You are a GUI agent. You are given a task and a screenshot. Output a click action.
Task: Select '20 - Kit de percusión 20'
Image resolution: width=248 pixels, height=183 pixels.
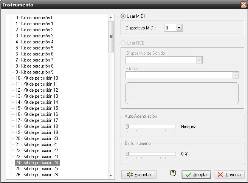(37, 138)
